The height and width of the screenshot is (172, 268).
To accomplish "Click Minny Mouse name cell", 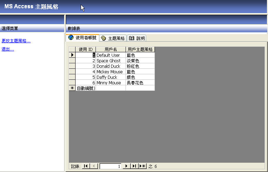I will [x=111, y=83].
